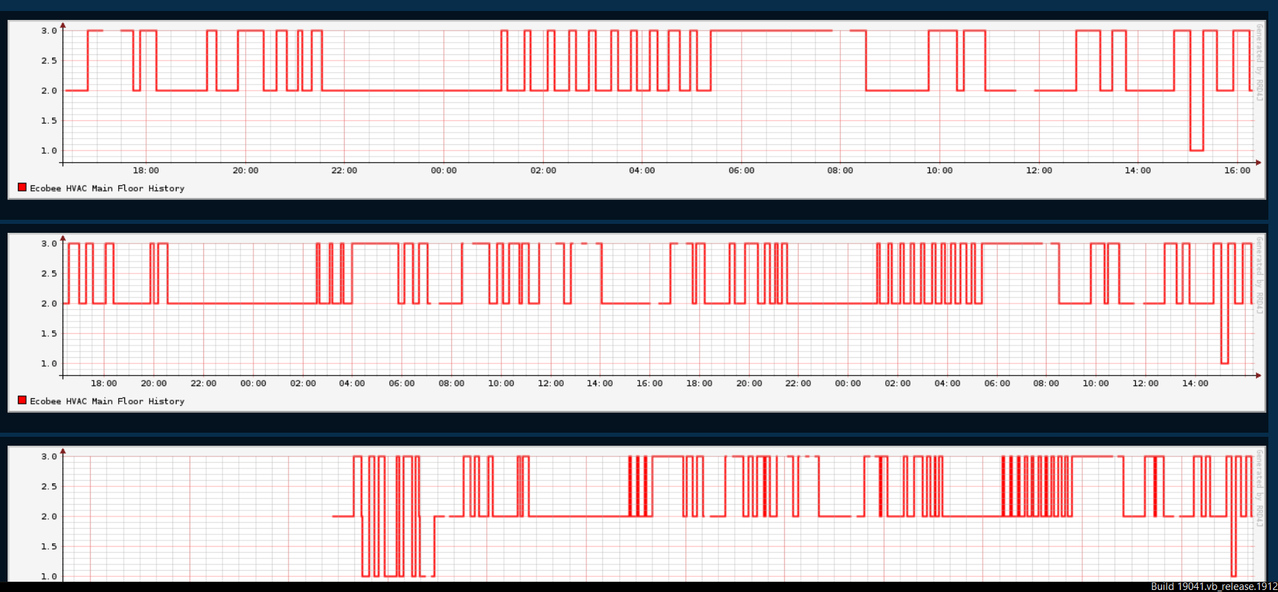
Task: Click the y-axis top arrow in middle graph
Action: (63, 238)
